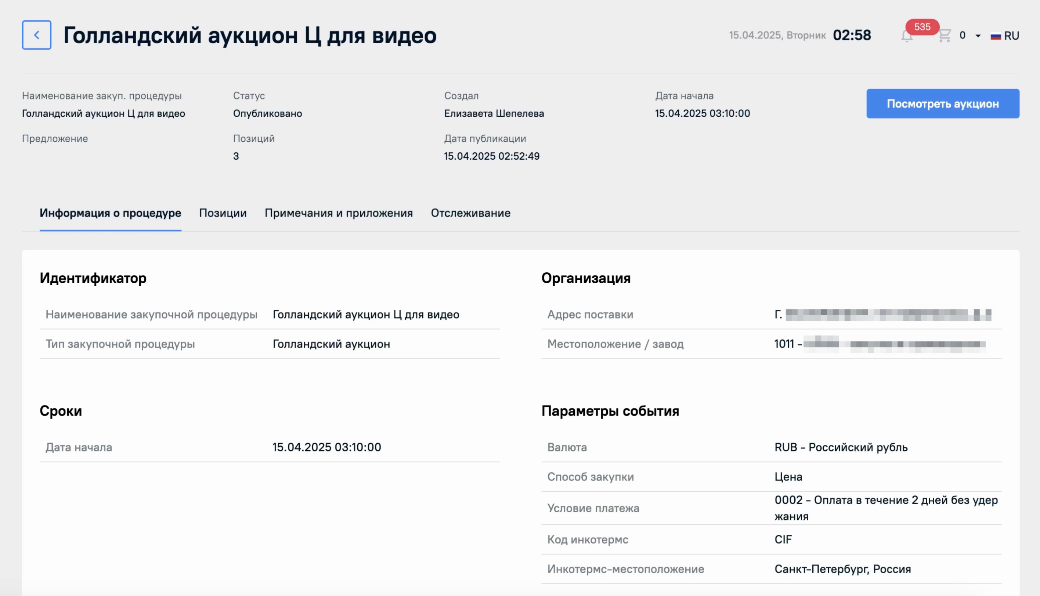Viewport: 1040px width, 596px height.
Task: Click the Опубликовано status value
Action: 267,113
